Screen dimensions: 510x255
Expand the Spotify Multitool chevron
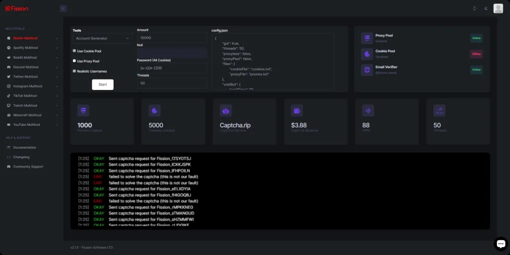(x=57, y=48)
